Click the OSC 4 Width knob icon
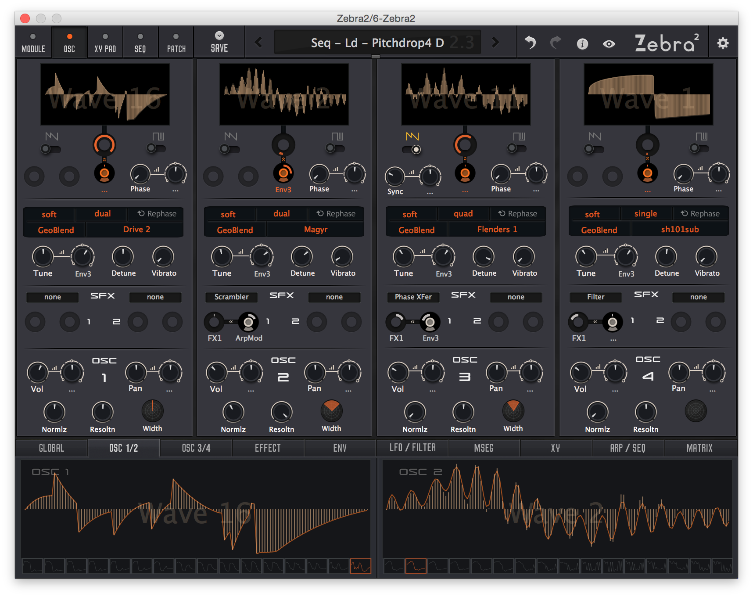This screenshot has height=597, width=753. click(696, 411)
